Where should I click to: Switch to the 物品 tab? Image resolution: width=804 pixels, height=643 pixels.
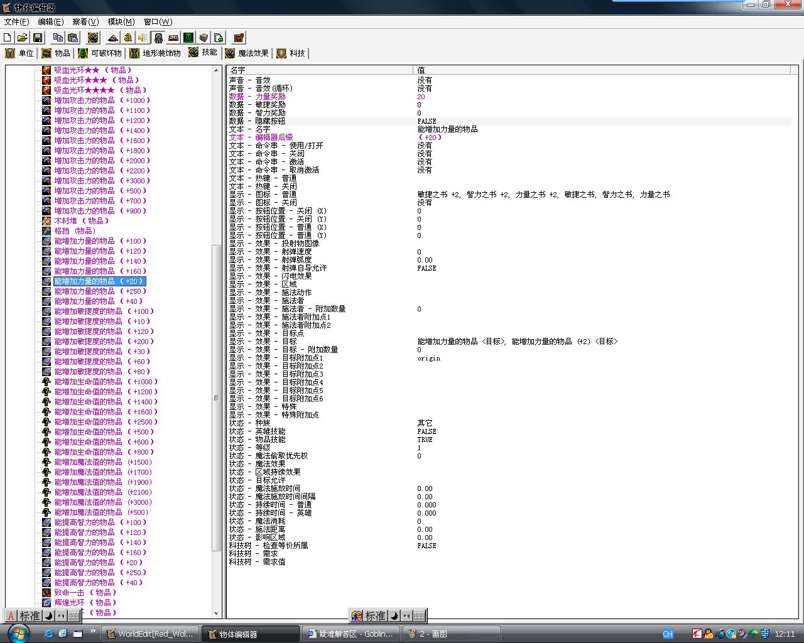[56, 53]
